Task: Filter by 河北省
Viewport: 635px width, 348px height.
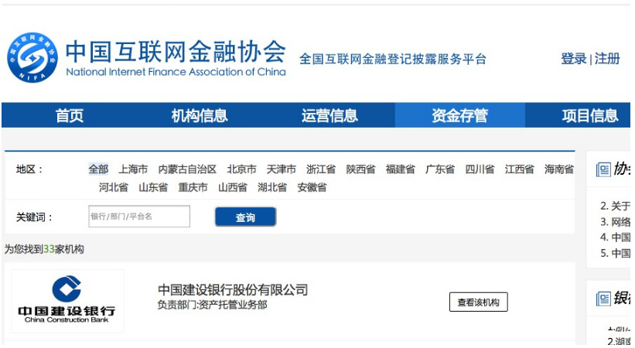Action: 114,187
